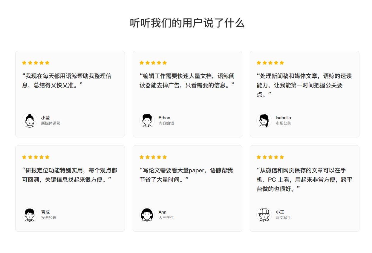372x253 pixels.
Task: Click Ann's review mentioning paper
Action: 186,175
